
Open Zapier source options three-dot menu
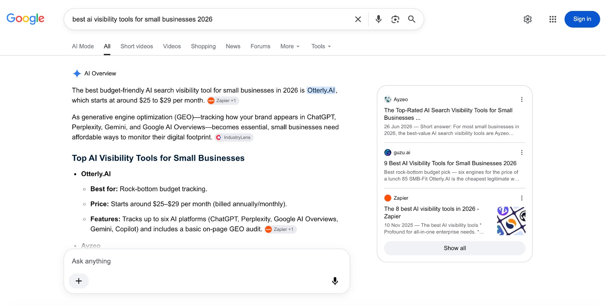pyautogui.click(x=522, y=198)
